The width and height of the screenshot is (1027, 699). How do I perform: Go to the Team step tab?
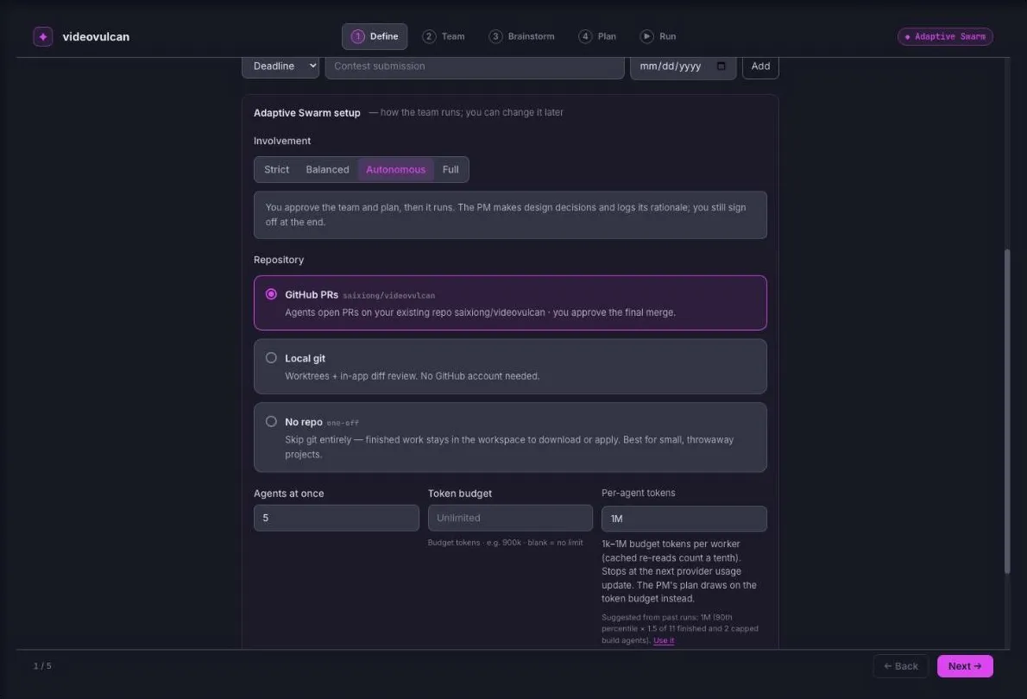pos(444,37)
